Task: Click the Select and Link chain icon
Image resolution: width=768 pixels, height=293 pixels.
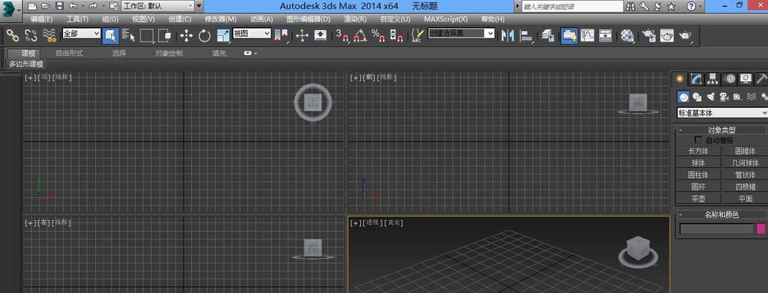Action: 12,35
